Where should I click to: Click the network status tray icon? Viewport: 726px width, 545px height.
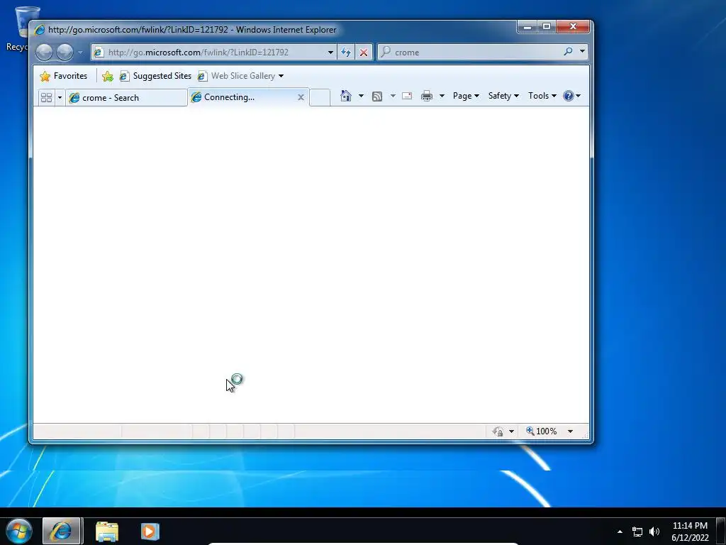tap(637, 532)
